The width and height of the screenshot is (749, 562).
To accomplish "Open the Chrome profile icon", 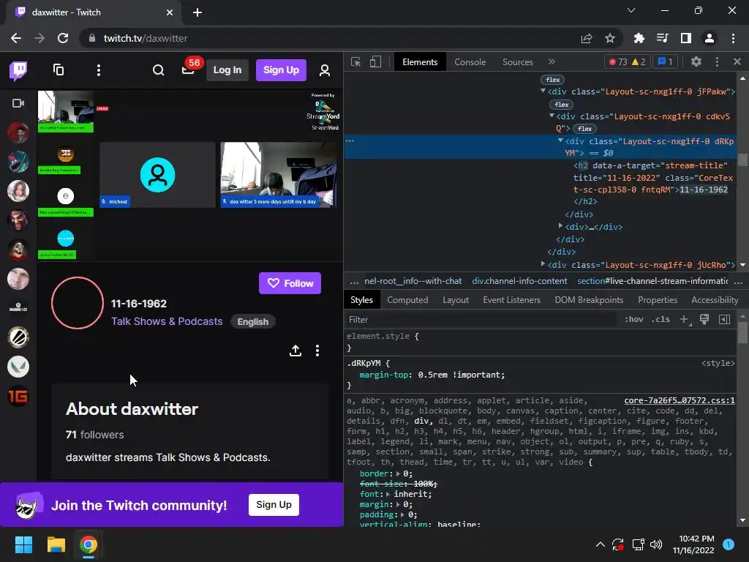I will click(x=710, y=38).
